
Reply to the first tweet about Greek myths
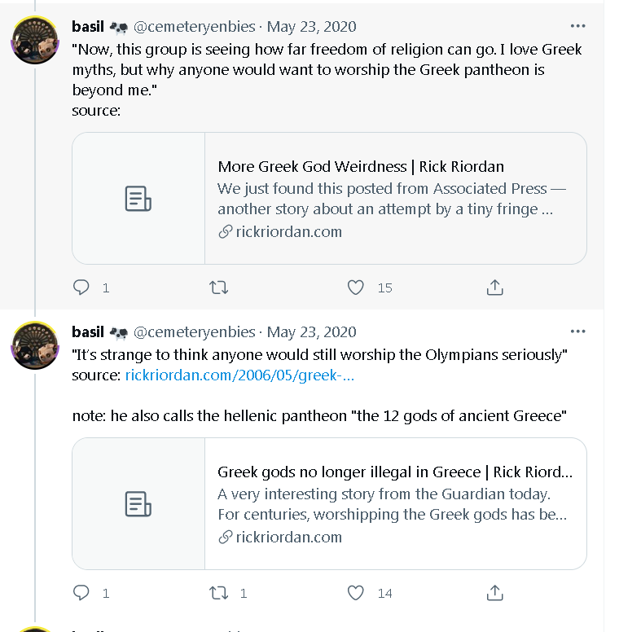81,287
